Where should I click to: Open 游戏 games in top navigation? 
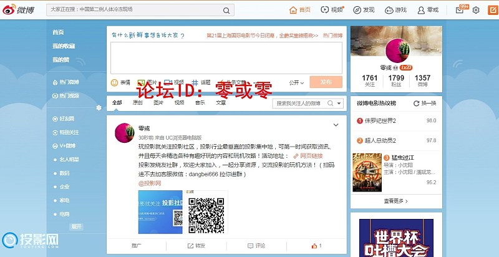[395, 10]
